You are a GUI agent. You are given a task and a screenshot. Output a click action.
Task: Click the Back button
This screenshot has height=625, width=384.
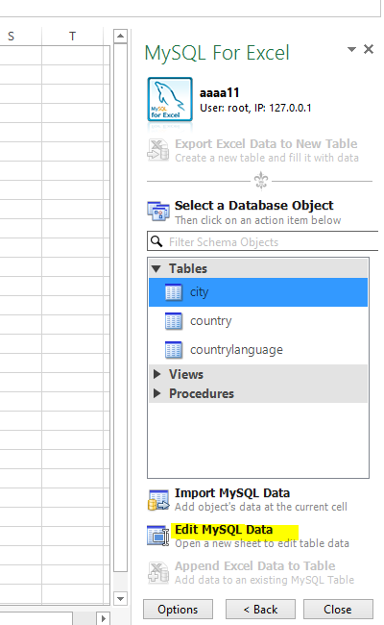[x=260, y=609]
